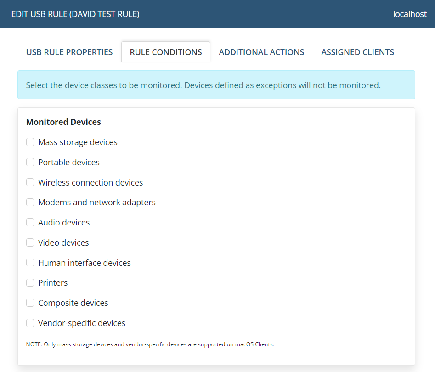This screenshot has height=372, width=435.
Task: Click the localhost label in header
Action: click(x=410, y=14)
